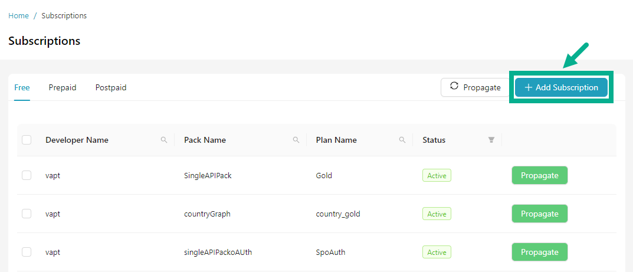Click the Active badge in the country_gold row
This screenshot has height=272, width=633.
437,214
